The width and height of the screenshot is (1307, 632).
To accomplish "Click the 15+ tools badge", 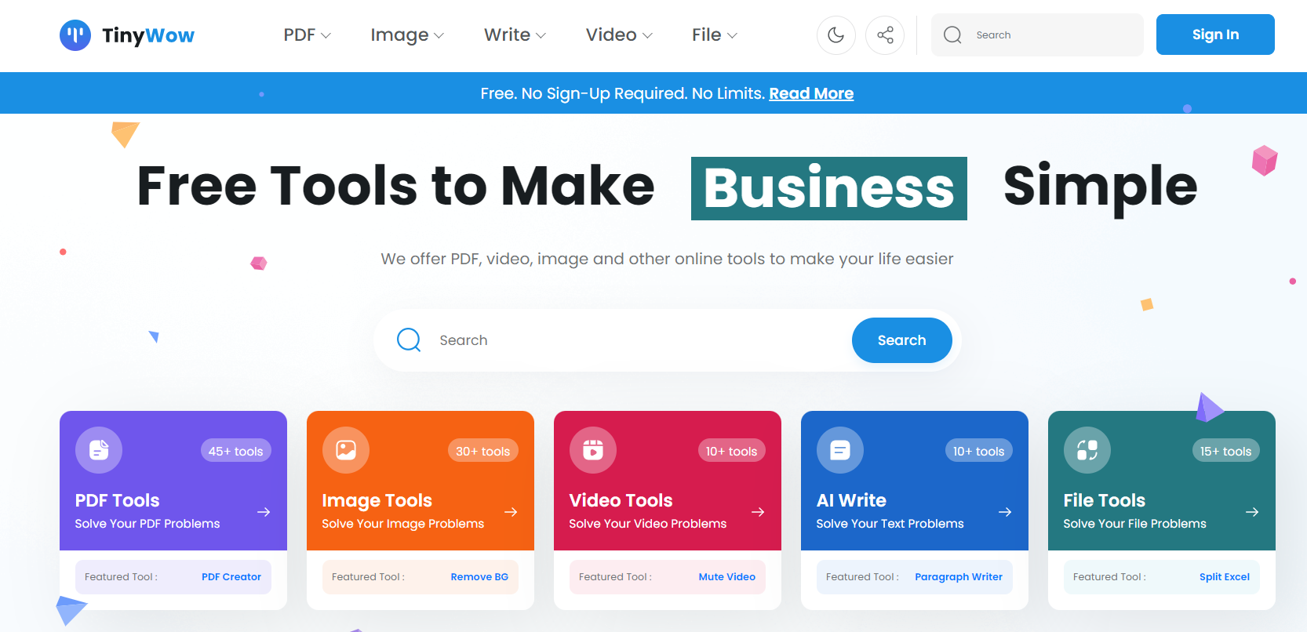I will pos(1226,451).
